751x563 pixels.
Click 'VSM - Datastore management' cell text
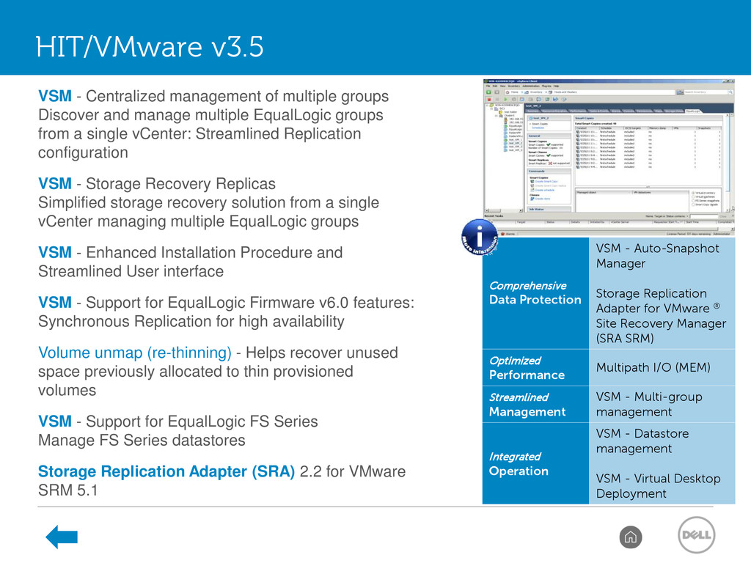(642, 441)
